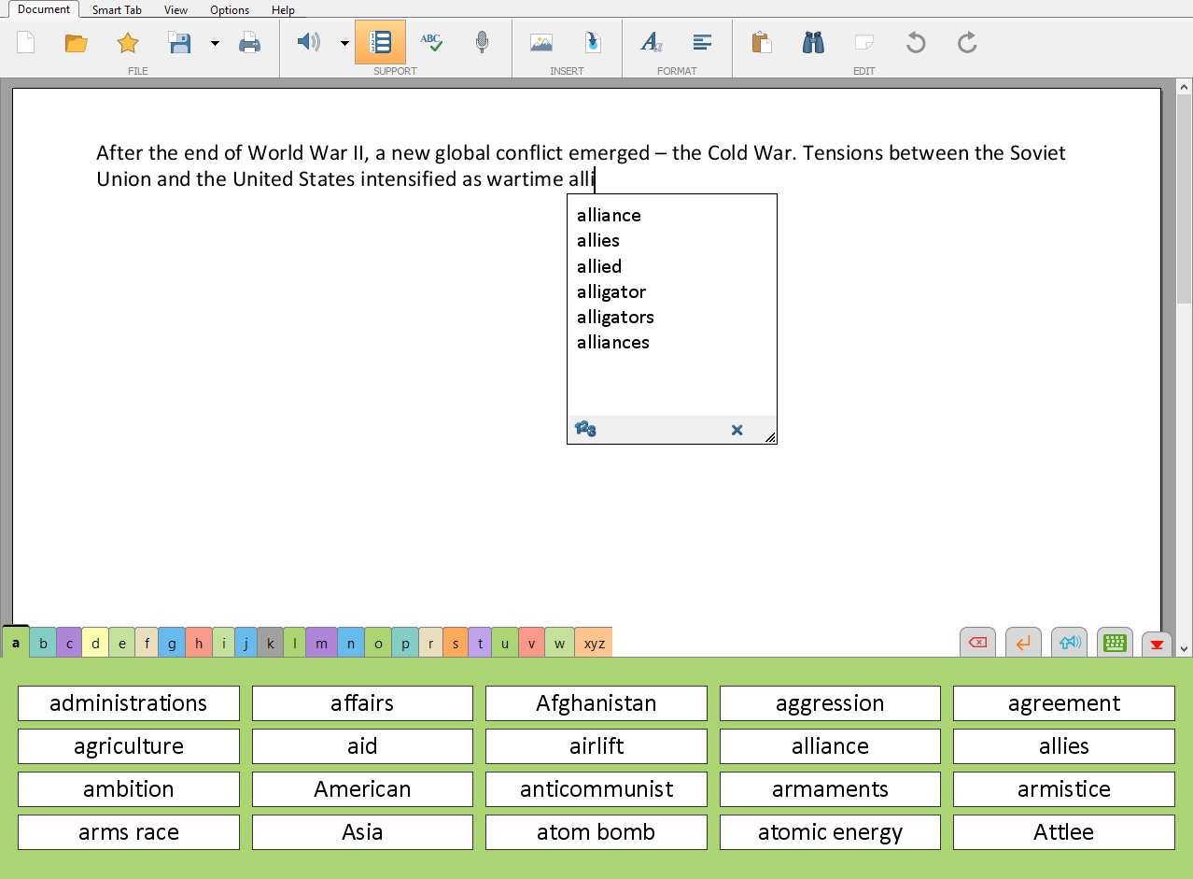Select the letter s word tab
The image size is (1193, 879).
coord(456,643)
